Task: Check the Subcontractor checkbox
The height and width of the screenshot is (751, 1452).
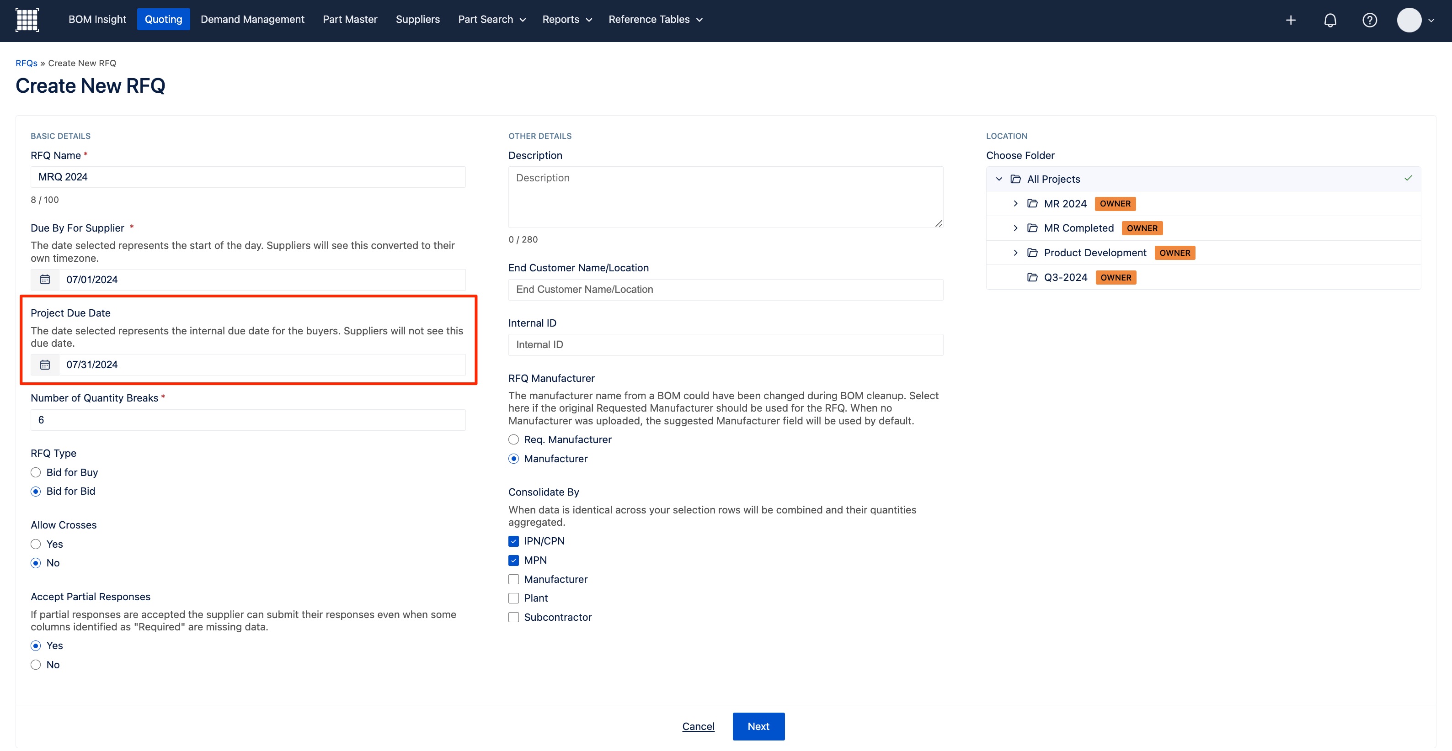Action: pyautogui.click(x=513, y=617)
